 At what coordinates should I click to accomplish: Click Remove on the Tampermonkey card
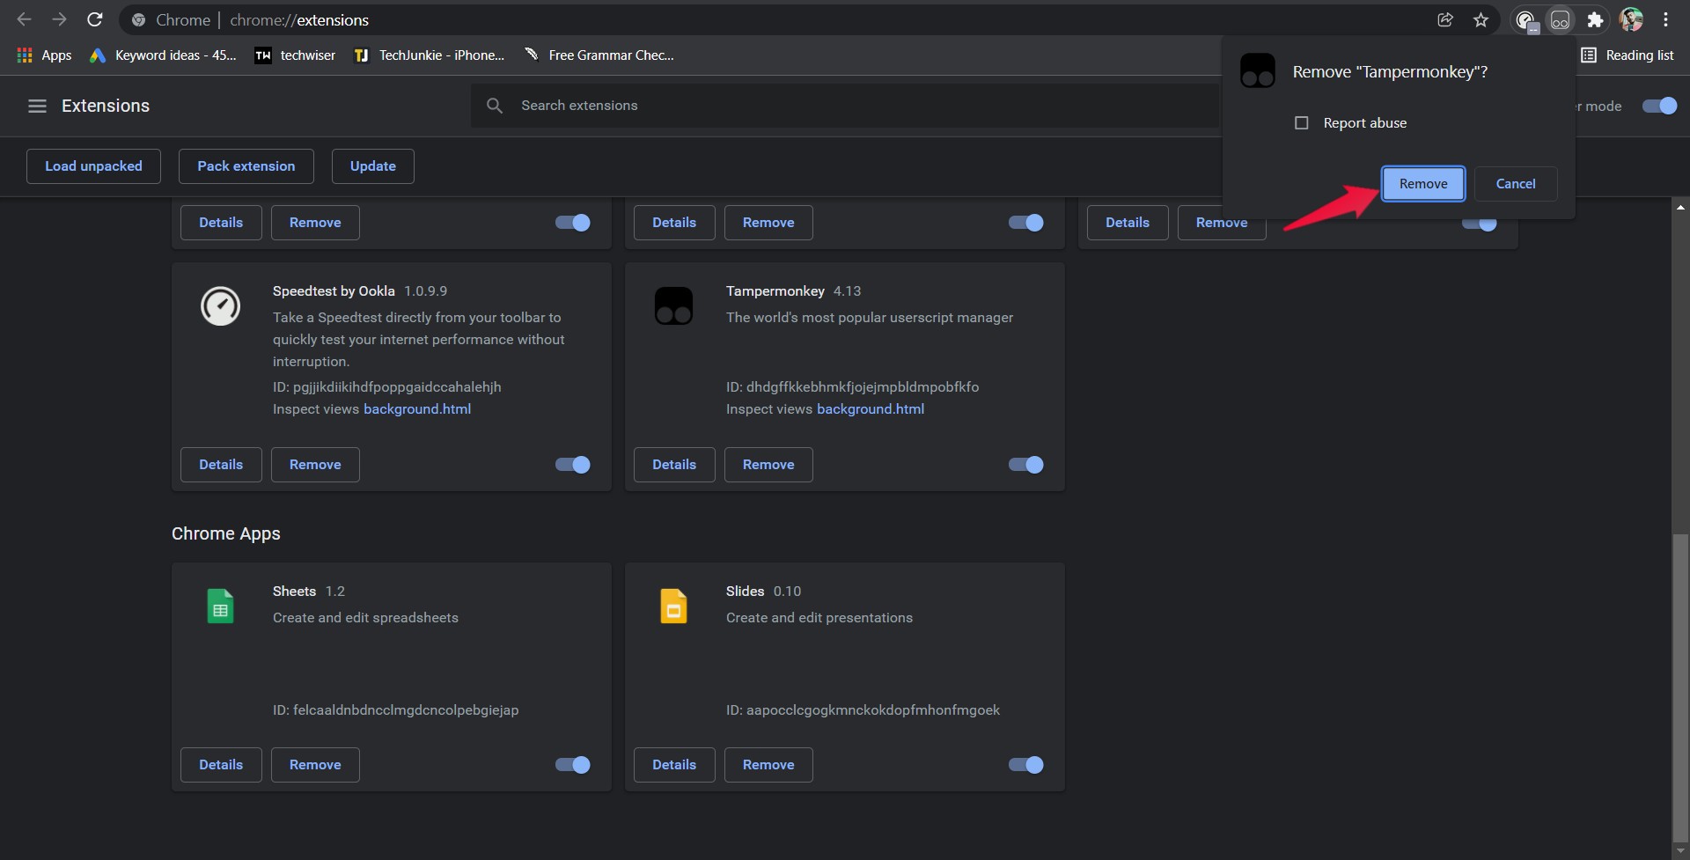coord(768,465)
